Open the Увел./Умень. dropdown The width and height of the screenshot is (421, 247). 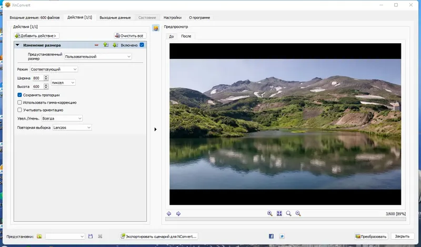coord(62,118)
